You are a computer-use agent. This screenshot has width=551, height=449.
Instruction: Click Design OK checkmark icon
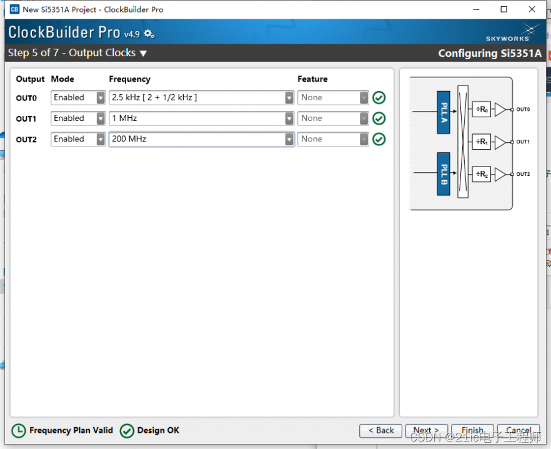tap(127, 431)
